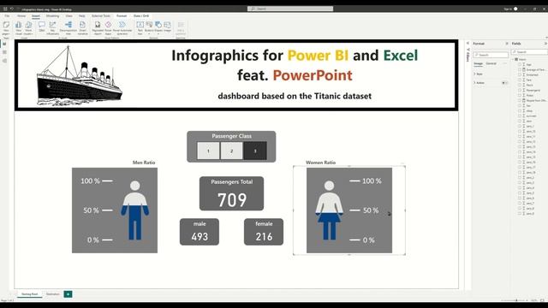
Task: Collapse the Fields pane with chevrons
Action: tap(545, 44)
